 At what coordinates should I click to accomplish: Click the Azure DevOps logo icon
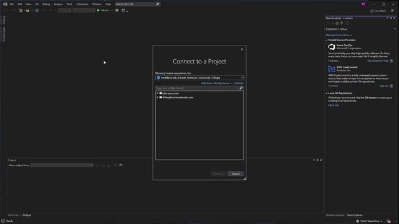[x=332, y=47]
